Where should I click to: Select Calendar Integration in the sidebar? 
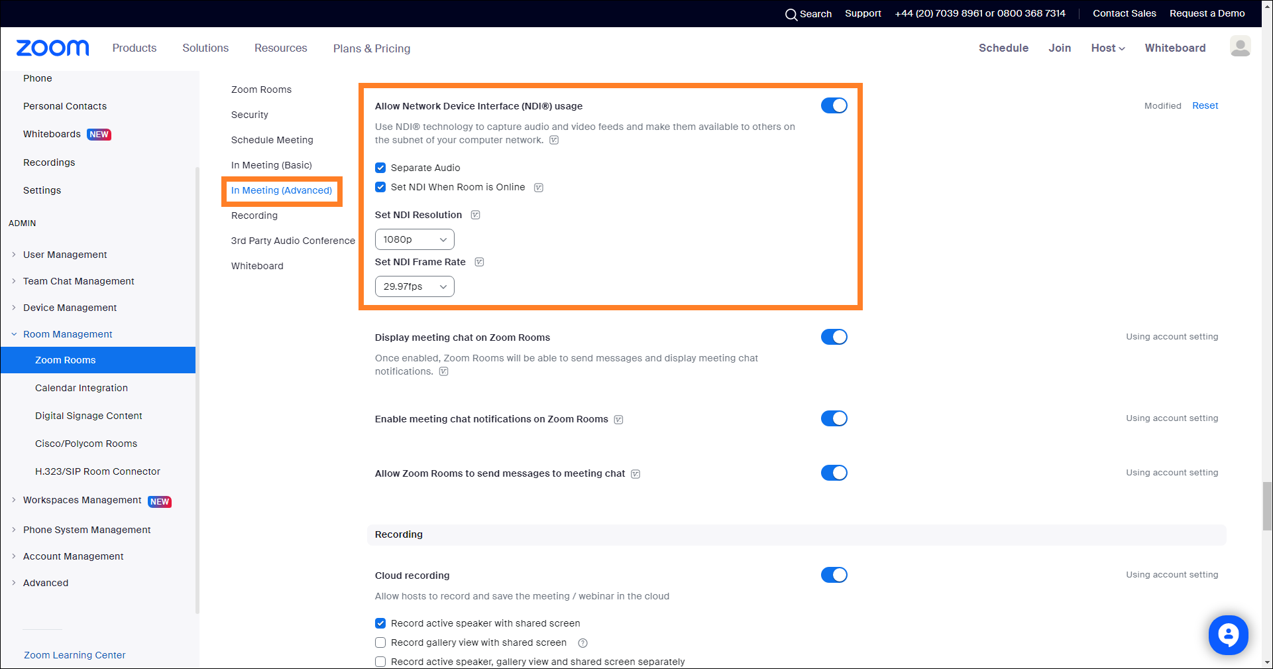[82, 388]
